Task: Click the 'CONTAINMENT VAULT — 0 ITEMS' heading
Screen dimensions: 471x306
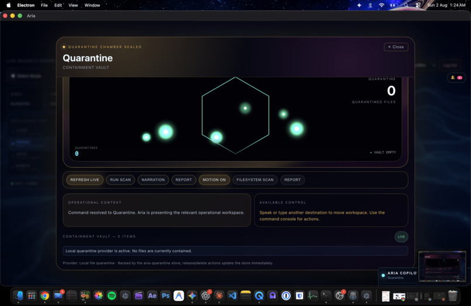Action: pyautogui.click(x=99, y=237)
